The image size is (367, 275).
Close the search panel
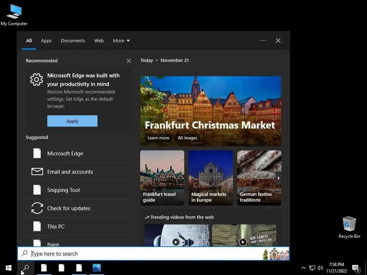tap(278, 40)
